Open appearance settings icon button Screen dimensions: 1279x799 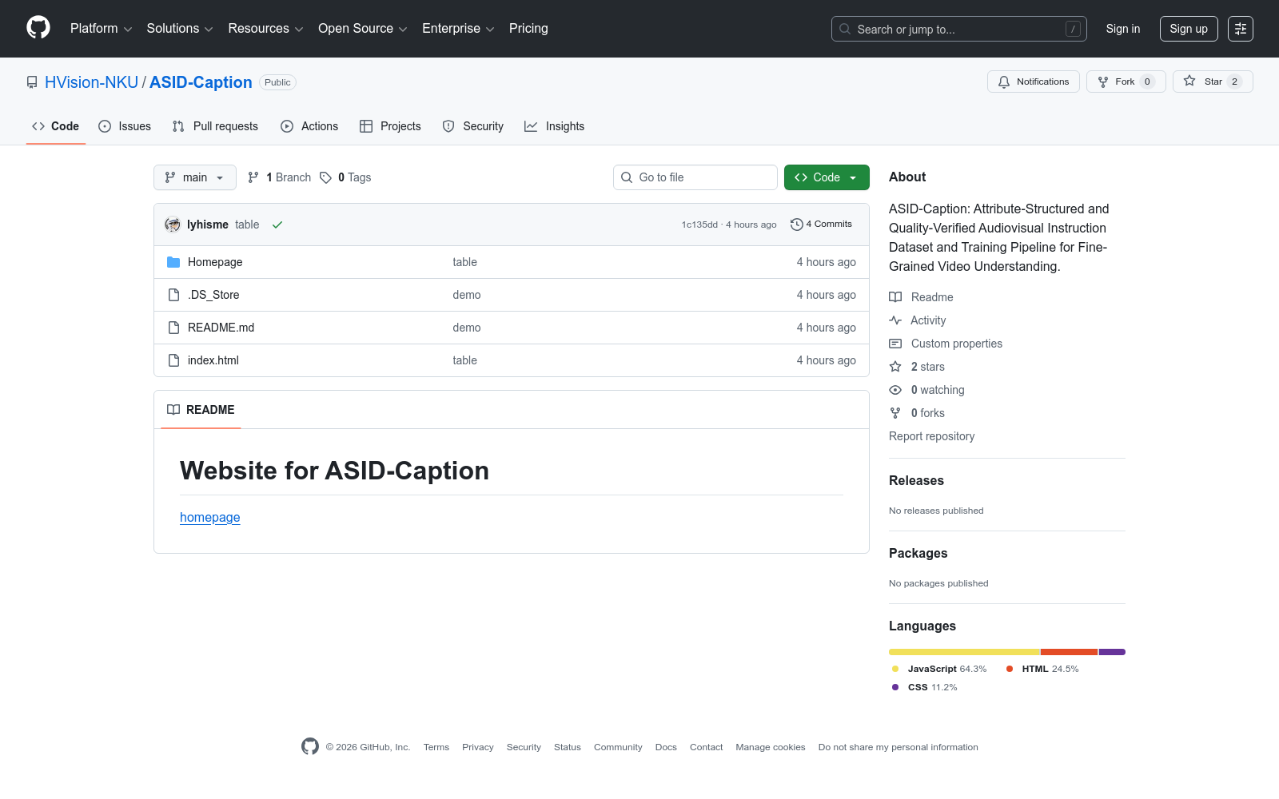[1241, 29]
